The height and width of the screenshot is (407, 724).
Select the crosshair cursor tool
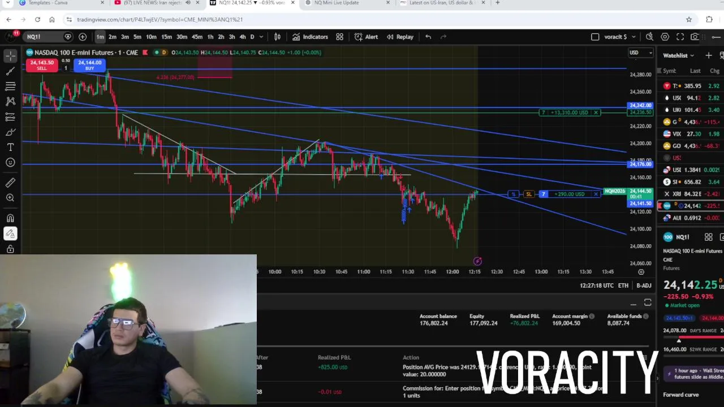point(10,55)
